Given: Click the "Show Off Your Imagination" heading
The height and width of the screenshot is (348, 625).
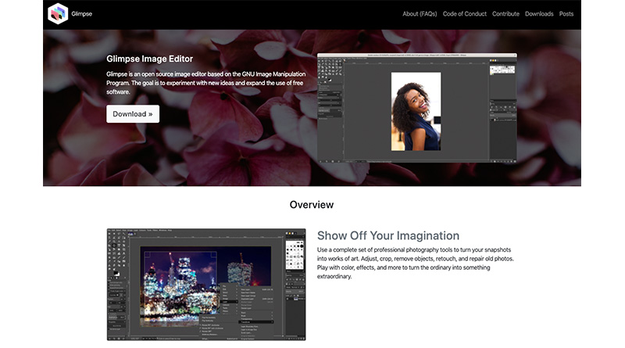Looking at the screenshot, I should (x=388, y=235).
